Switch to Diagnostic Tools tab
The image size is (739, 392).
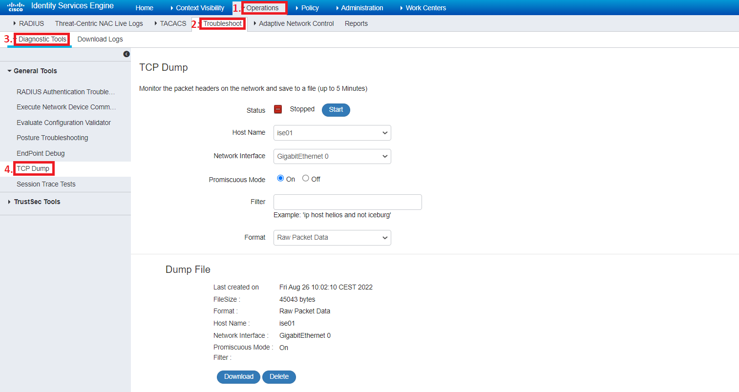coord(42,39)
